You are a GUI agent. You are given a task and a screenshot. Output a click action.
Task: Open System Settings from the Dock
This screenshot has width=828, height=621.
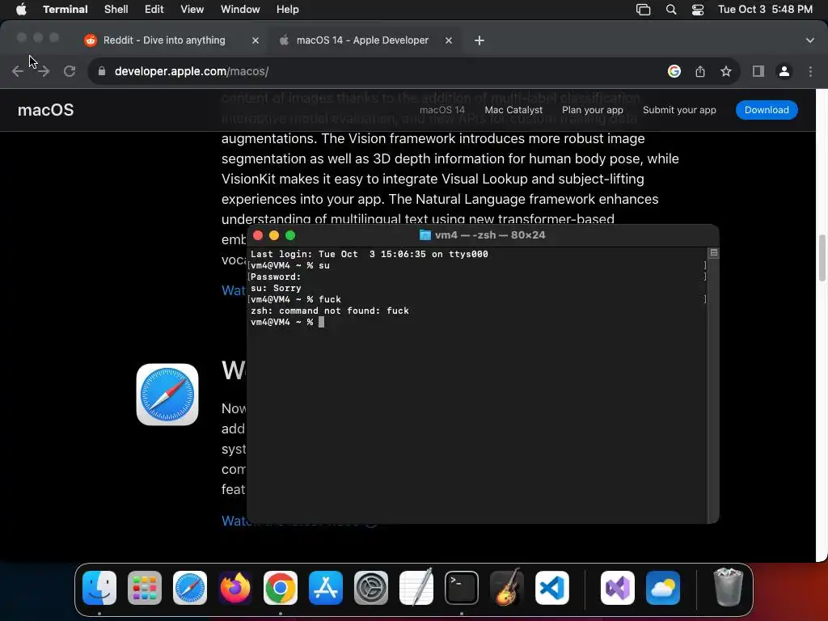[370, 588]
